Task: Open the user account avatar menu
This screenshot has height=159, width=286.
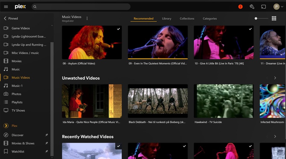Action: click(278, 7)
